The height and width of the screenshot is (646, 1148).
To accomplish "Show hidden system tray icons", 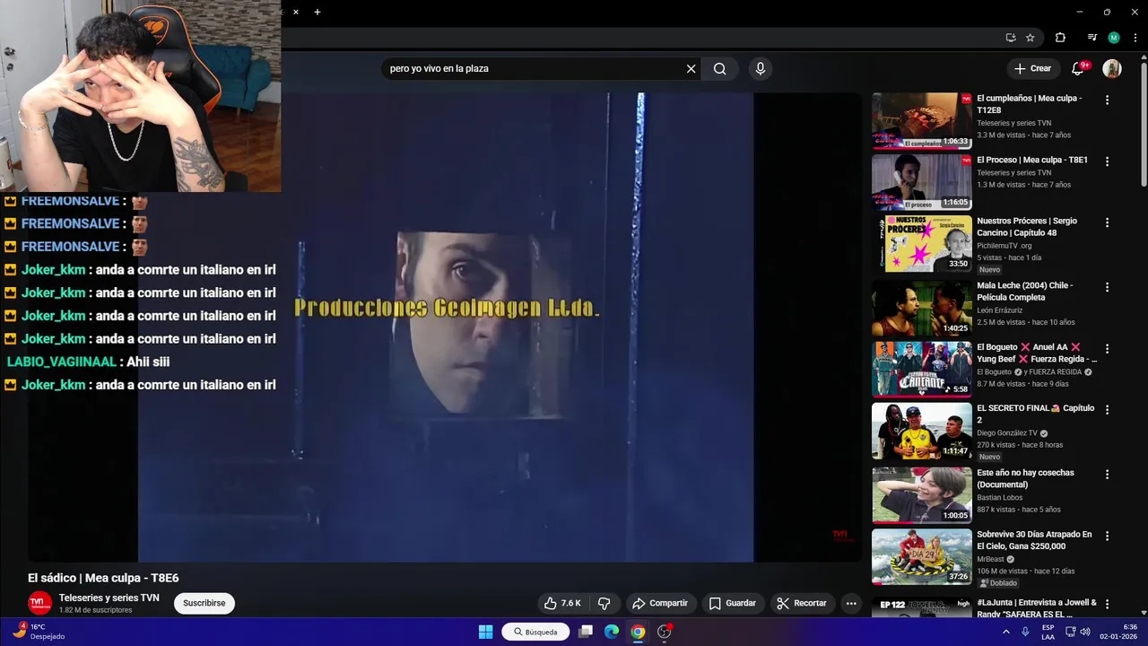I will (x=1006, y=632).
